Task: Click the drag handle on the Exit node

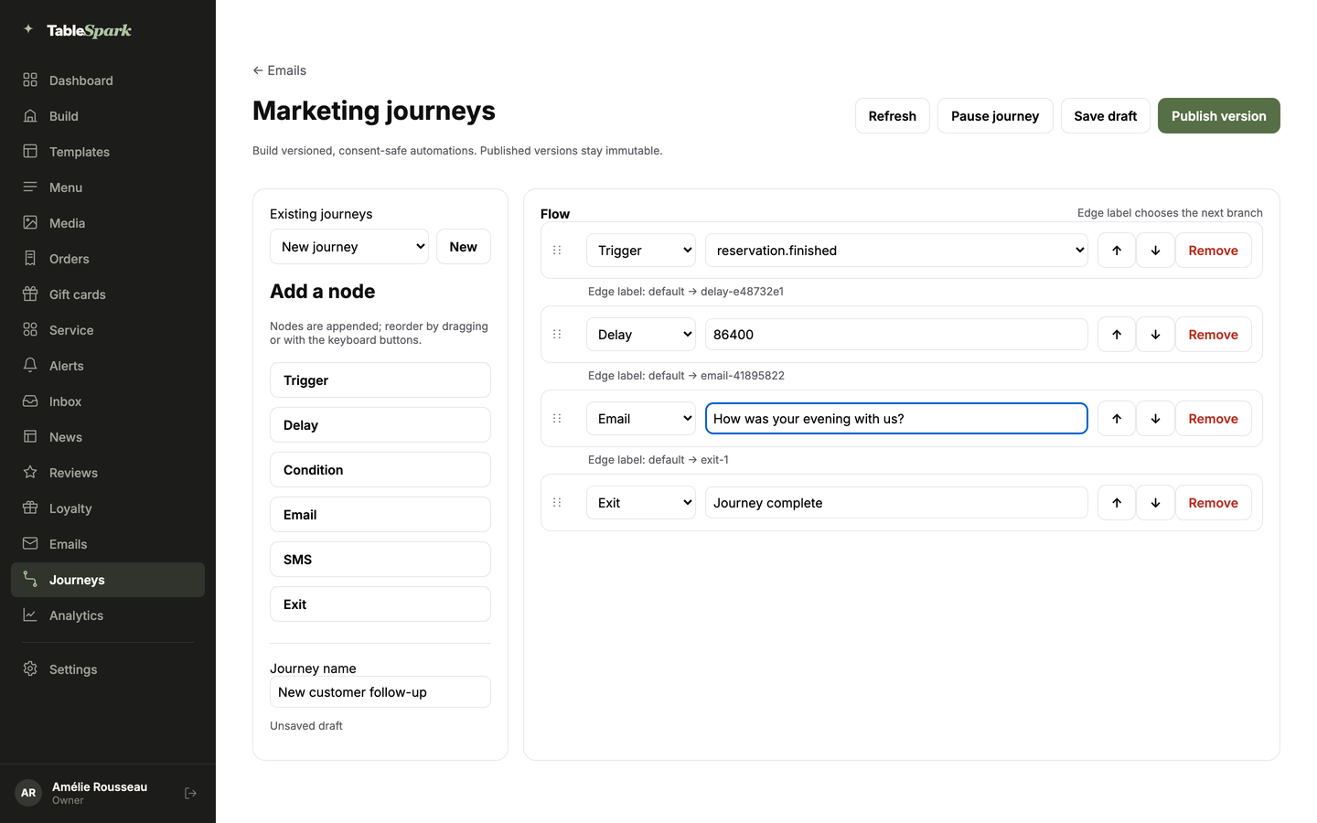Action: tap(557, 503)
